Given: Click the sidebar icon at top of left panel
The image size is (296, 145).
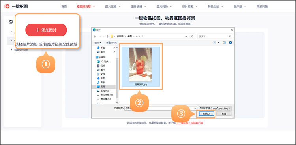Looking at the screenshot, I should (11, 22).
